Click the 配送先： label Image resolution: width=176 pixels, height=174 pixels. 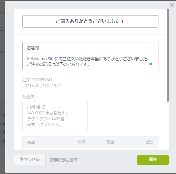(30, 97)
